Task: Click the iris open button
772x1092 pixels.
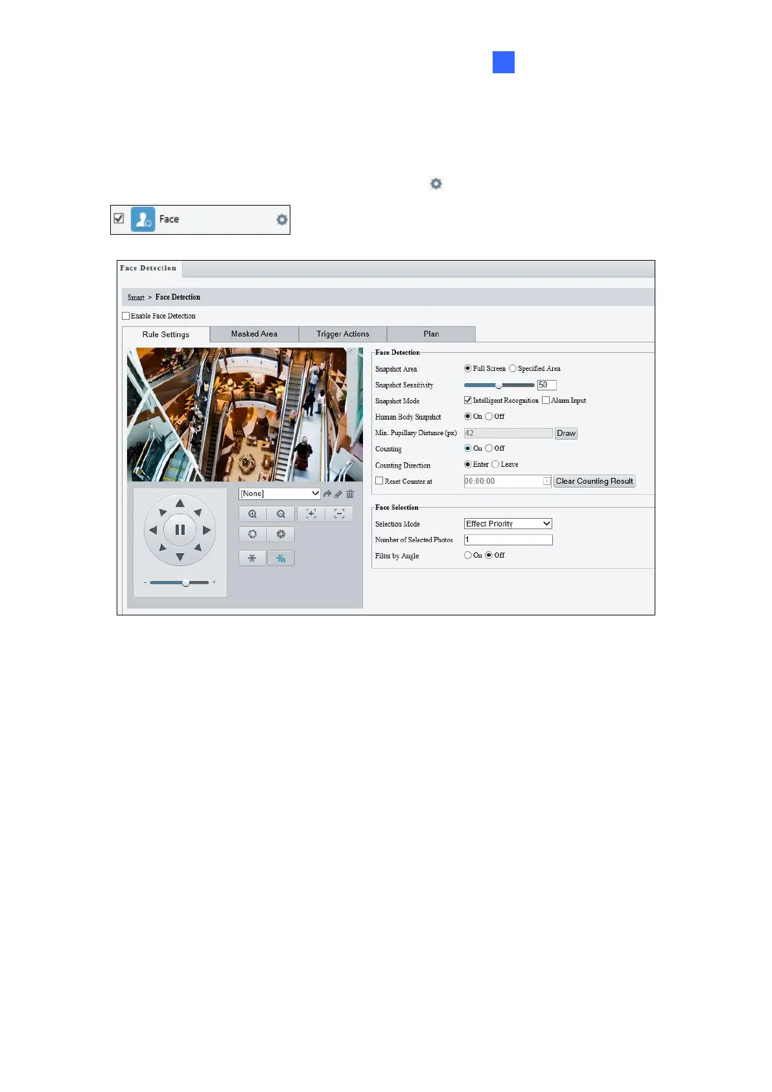Action: pyautogui.click(x=253, y=534)
